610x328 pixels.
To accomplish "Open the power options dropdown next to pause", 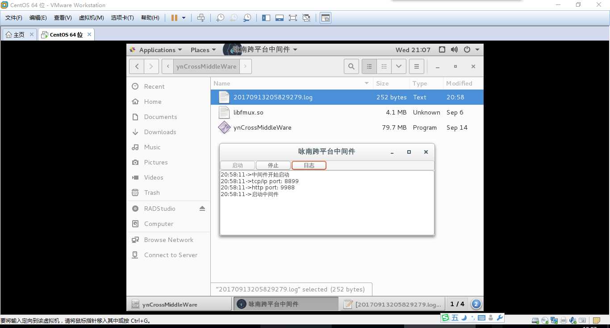I will click(184, 18).
